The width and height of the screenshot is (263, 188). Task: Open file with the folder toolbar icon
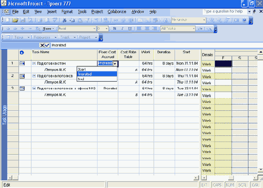tap(15, 20)
